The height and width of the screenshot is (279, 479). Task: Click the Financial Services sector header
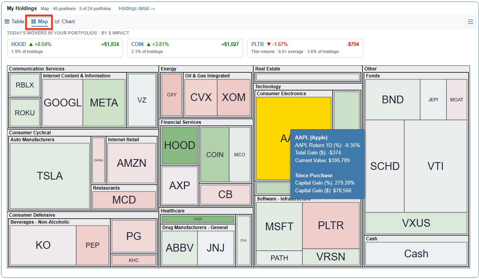pos(181,122)
